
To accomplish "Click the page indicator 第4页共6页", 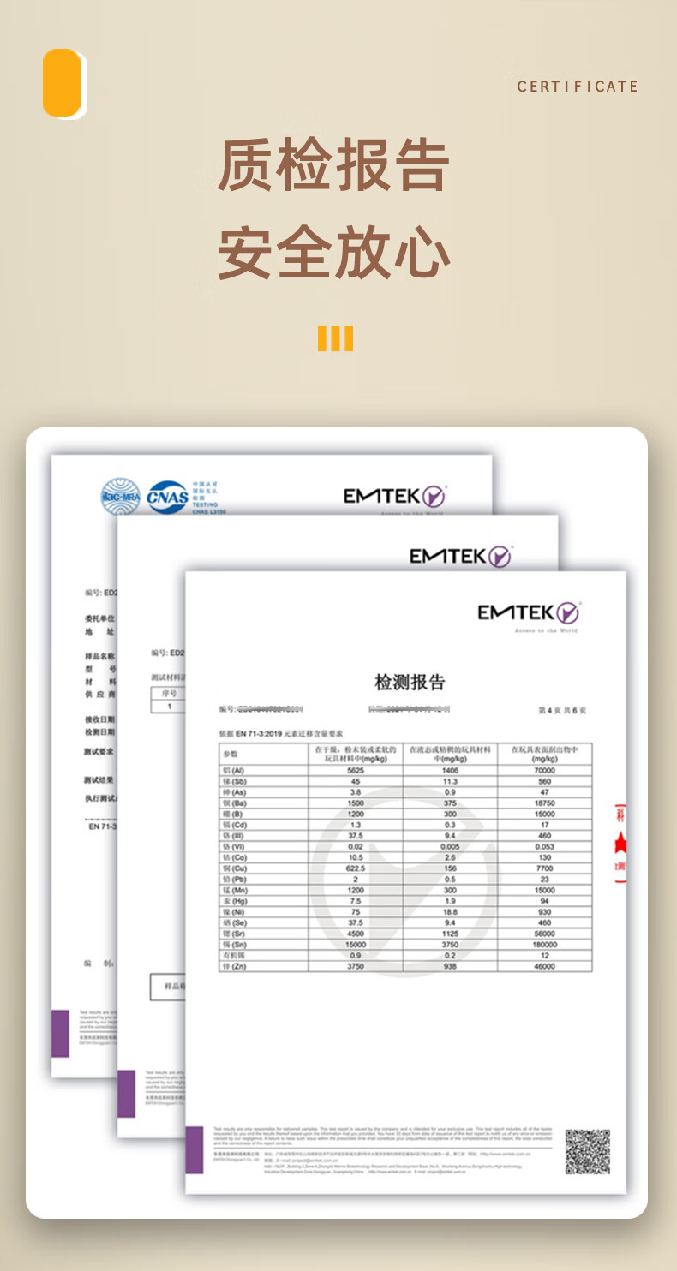I will (x=562, y=711).
